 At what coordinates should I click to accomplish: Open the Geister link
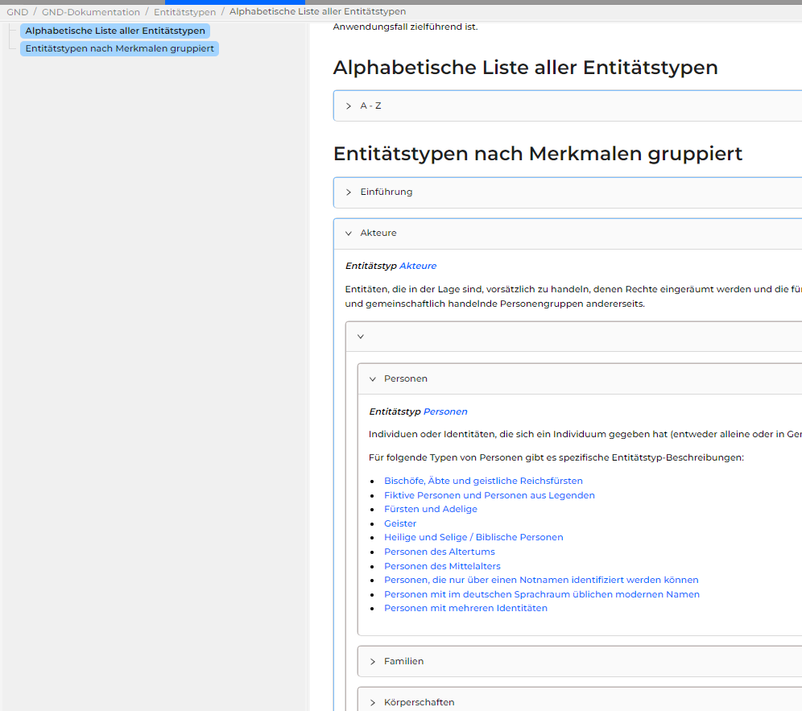pyautogui.click(x=400, y=523)
